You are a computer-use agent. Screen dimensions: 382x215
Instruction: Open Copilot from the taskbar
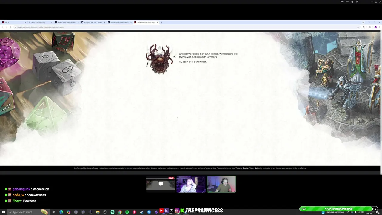tap(68, 212)
